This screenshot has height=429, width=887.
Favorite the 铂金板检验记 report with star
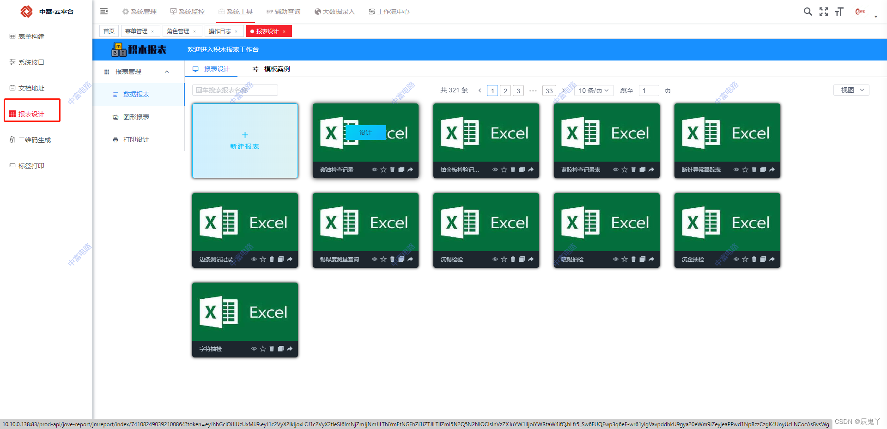(x=504, y=169)
